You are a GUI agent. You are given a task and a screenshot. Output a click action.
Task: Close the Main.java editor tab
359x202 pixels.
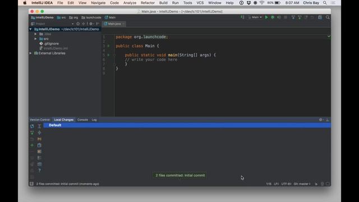(123, 24)
